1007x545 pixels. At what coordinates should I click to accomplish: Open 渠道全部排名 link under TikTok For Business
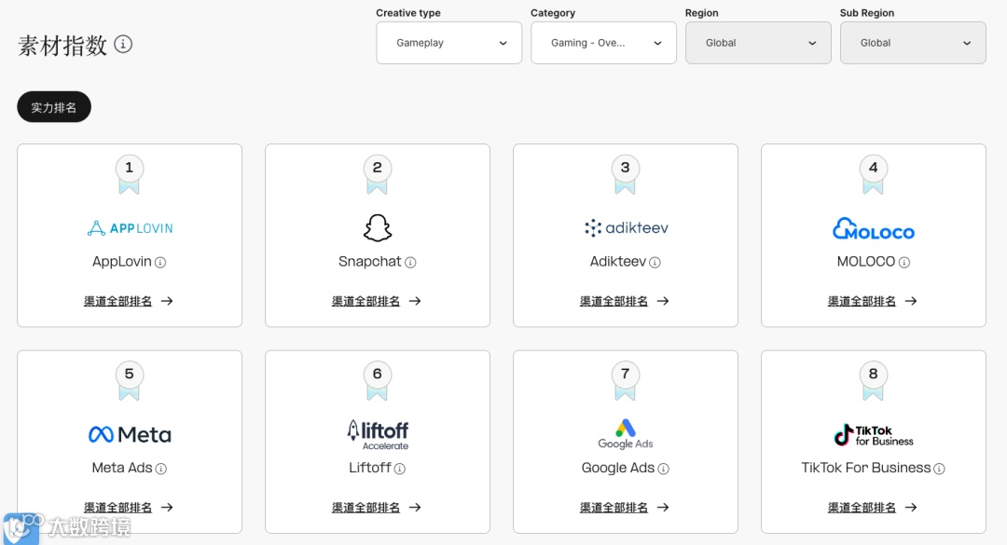(x=872, y=507)
